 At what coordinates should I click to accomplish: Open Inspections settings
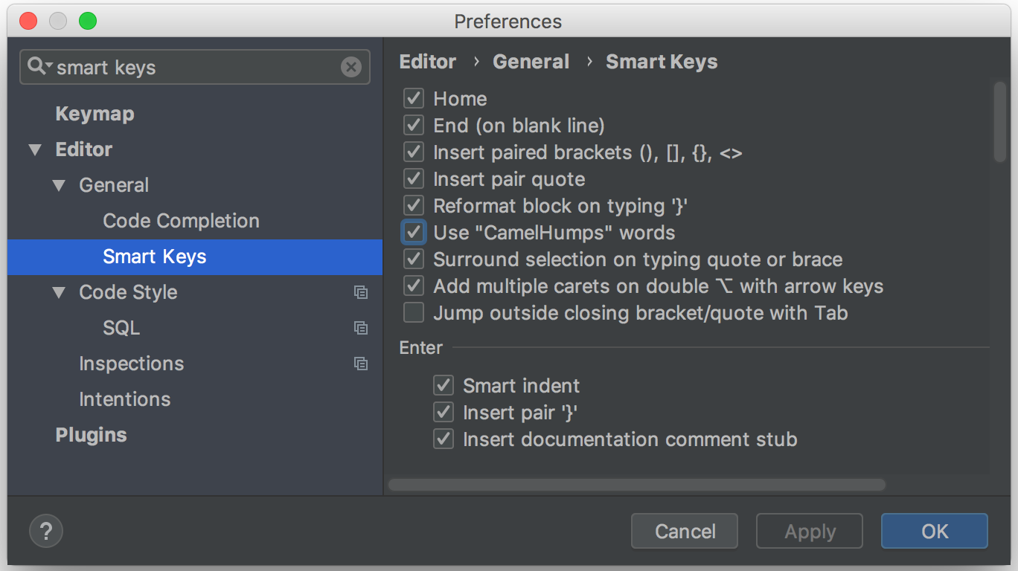click(x=131, y=364)
